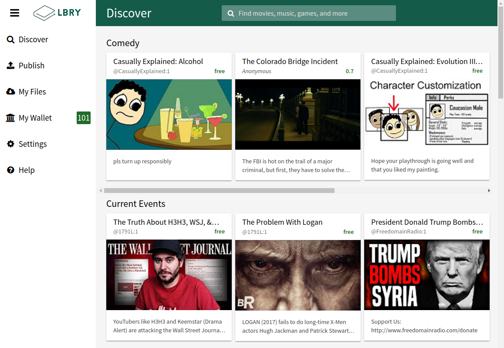Click free label on Trump Bombs card
This screenshot has height=348, width=504.
click(x=477, y=232)
